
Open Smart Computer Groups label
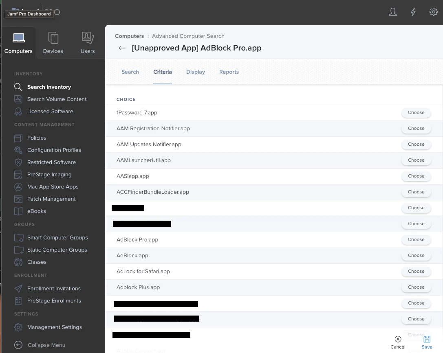57,238
